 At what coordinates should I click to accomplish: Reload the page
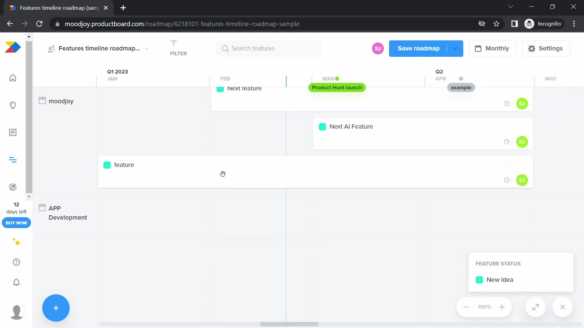point(39,24)
